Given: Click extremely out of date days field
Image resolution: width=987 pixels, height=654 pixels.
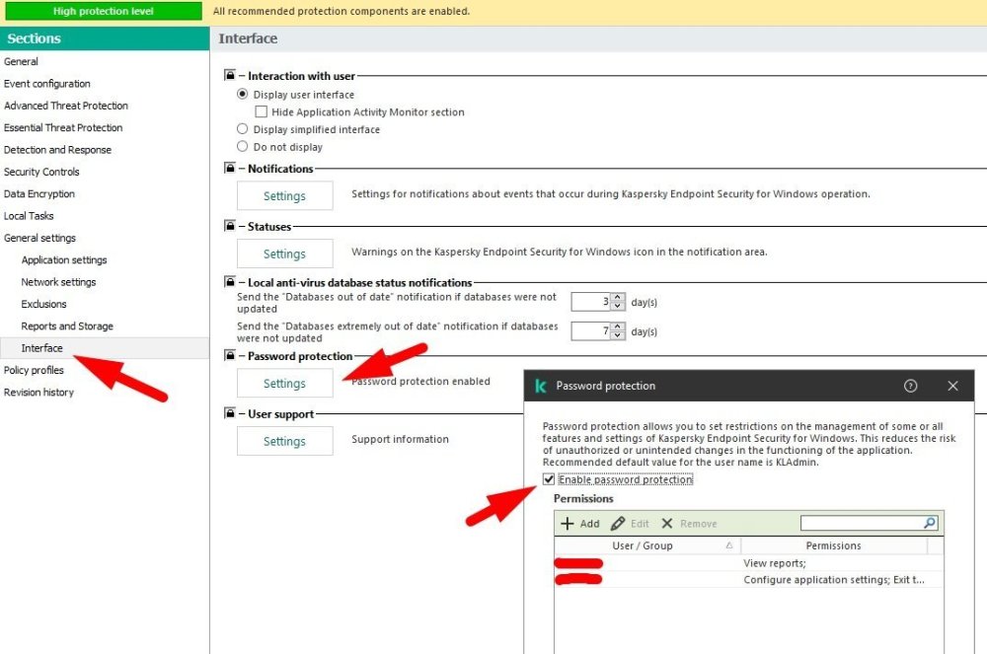Looking at the screenshot, I should pyautogui.click(x=591, y=330).
